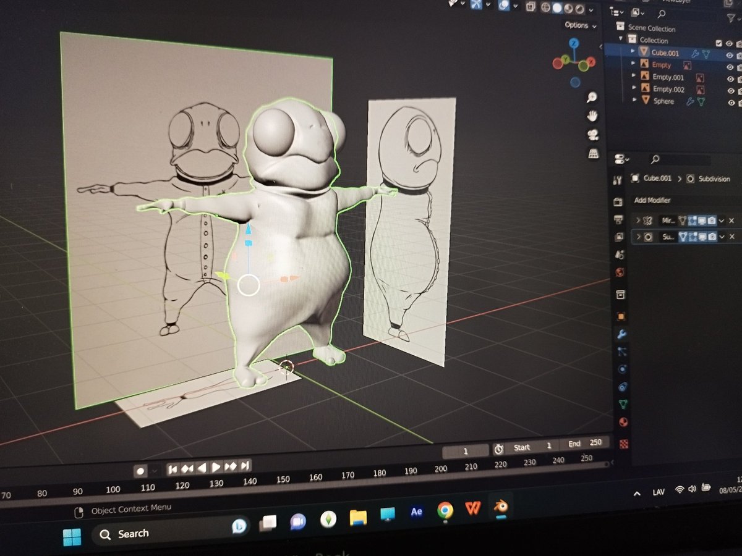Image resolution: width=742 pixels, height=556 pixels.
Task: Open the View Layer properties tab
Action: click(x=619, y=237)
